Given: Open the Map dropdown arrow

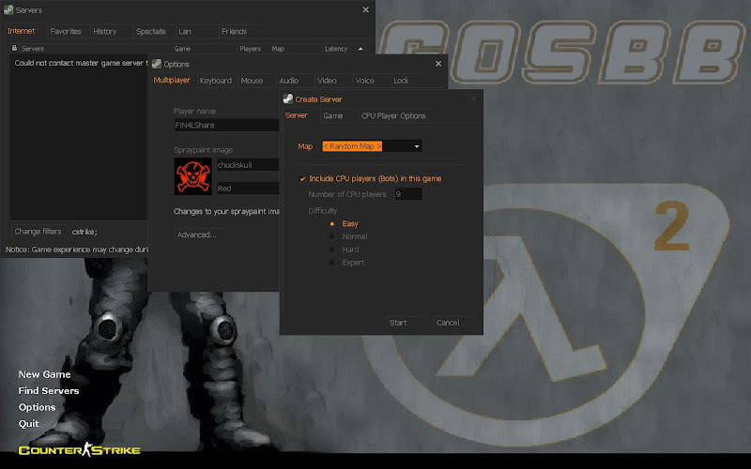Looking at the screenshot, I should pos(417,146).
